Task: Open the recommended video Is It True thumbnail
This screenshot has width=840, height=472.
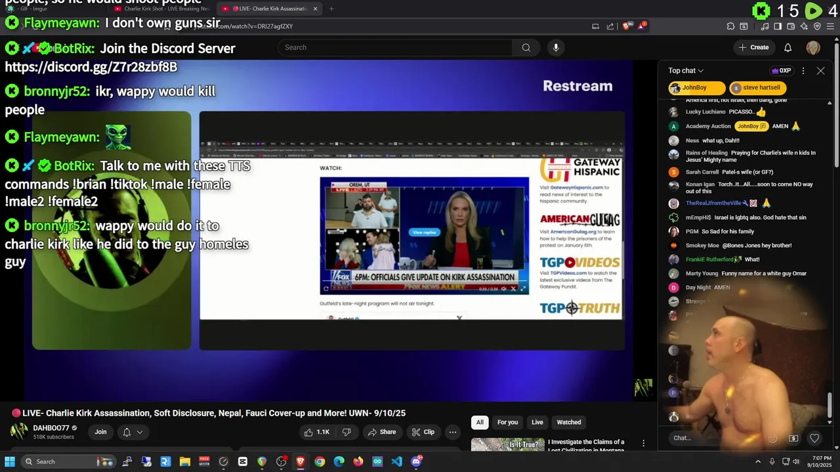Action: (x=508, y=444)
